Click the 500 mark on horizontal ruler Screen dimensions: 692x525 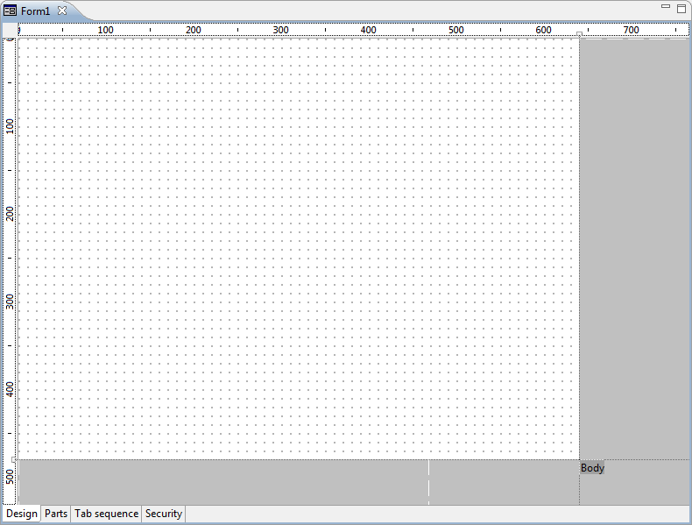coord(455,30)
